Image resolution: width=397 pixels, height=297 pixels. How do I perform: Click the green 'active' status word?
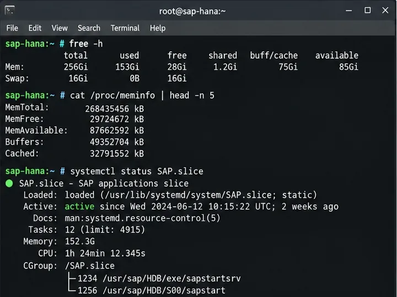[x=79, y=207]
